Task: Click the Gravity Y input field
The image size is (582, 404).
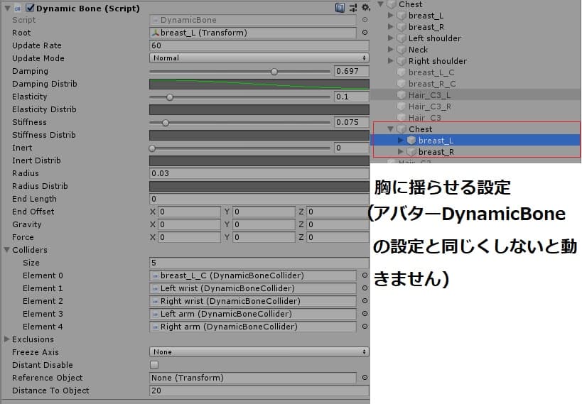Action: tap(264, 224)
